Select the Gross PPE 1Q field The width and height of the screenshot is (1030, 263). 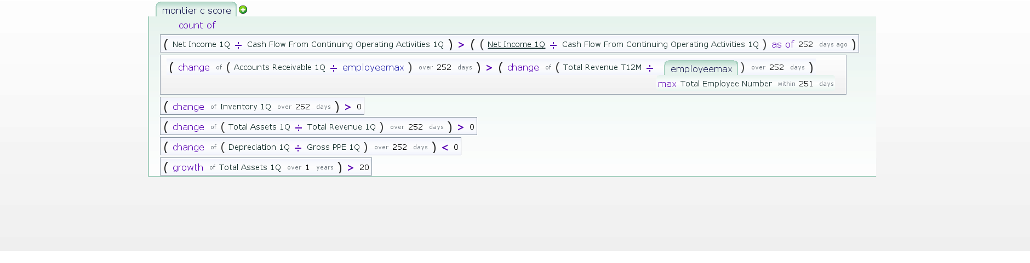pyautogui.click(x=333, y=147)
